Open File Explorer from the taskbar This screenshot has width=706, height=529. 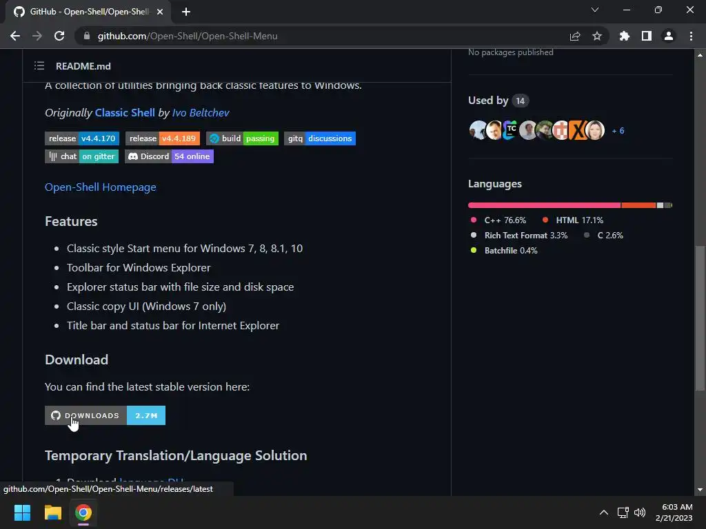[x=52, y=512]
